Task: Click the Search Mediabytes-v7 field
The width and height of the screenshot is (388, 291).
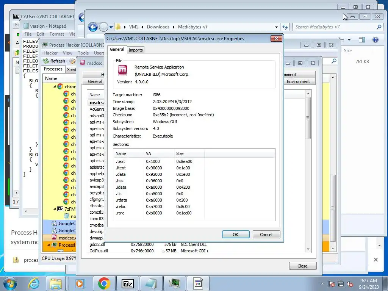Action: click(335, 27)
